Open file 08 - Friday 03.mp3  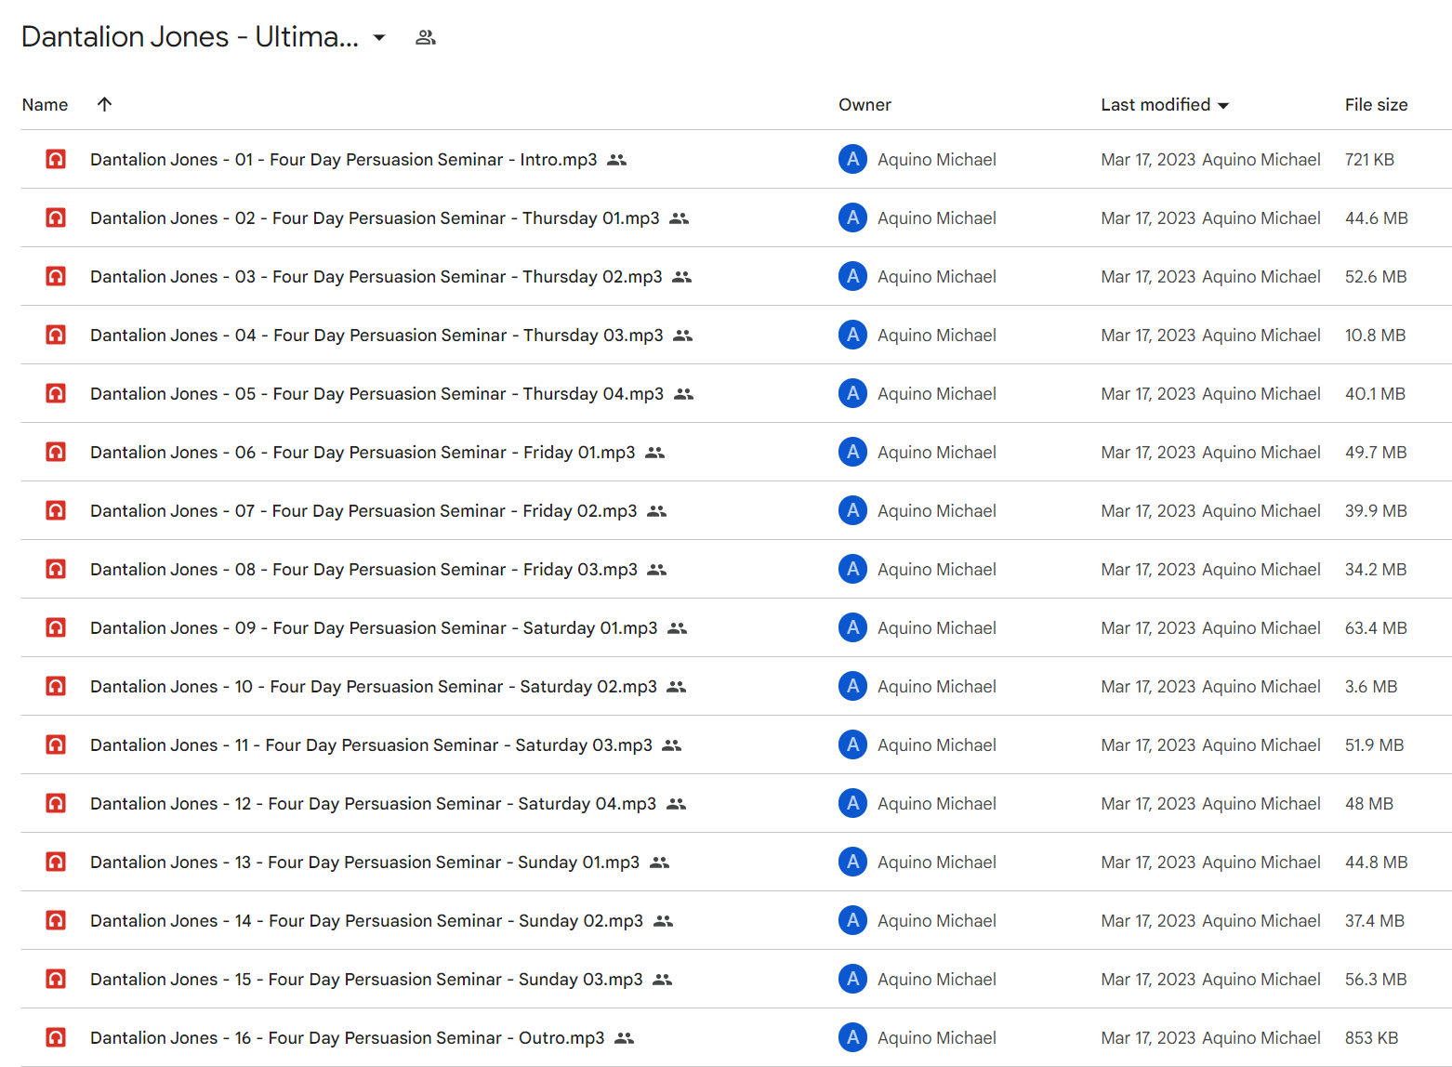(x=363, y=570)
